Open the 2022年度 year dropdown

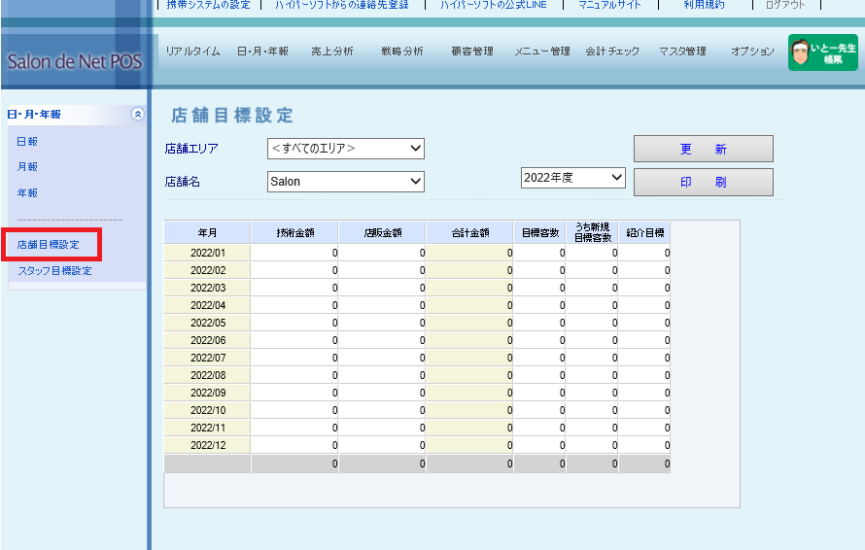point(573,178)
